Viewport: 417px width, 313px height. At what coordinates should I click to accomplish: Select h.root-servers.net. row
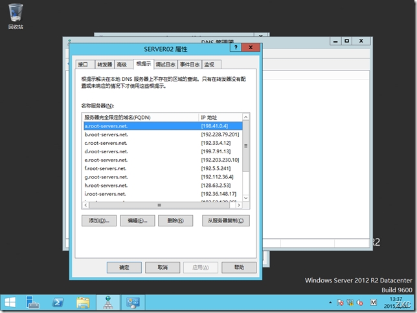pyautogui.click(x=163, y=186)
